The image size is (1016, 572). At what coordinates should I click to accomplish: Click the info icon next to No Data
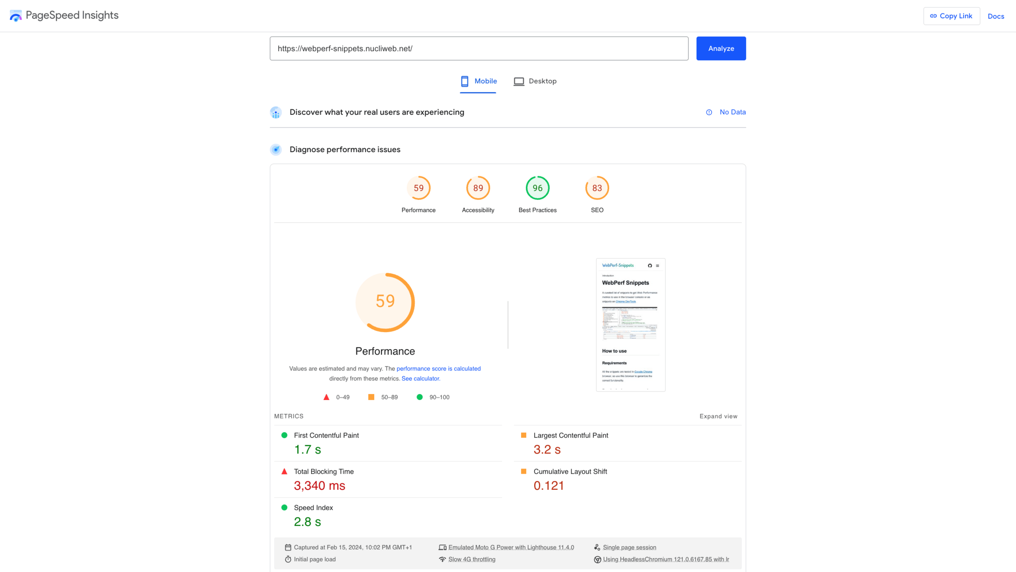709,112
